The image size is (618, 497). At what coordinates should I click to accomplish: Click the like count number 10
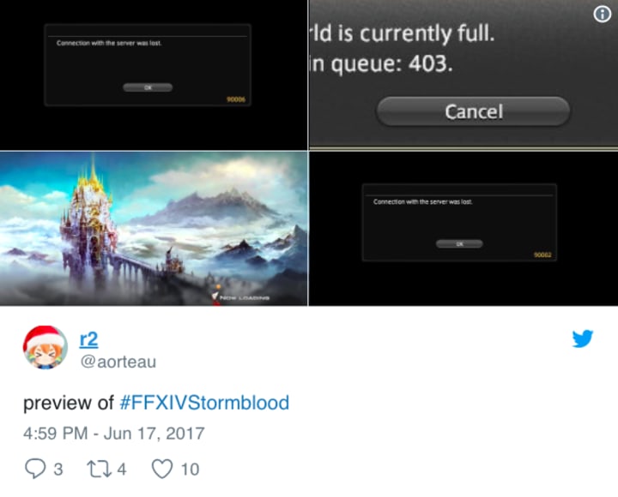[190, 469]
